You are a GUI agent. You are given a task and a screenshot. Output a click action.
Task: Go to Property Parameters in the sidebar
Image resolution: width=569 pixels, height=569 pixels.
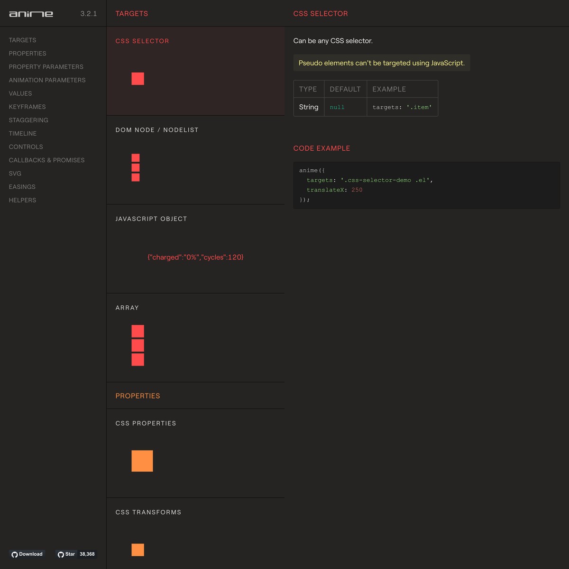tap(46, 67)
